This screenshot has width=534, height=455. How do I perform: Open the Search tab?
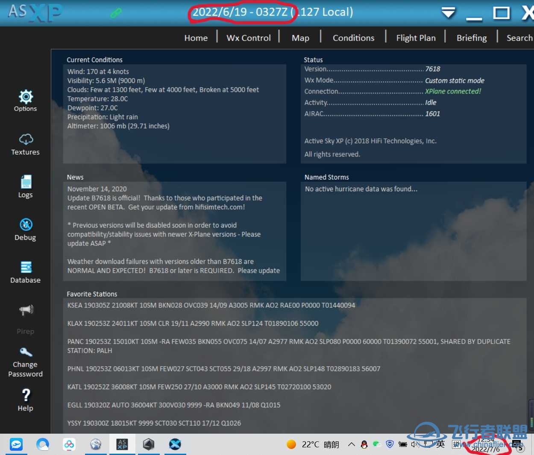click(x=519, y=38)
